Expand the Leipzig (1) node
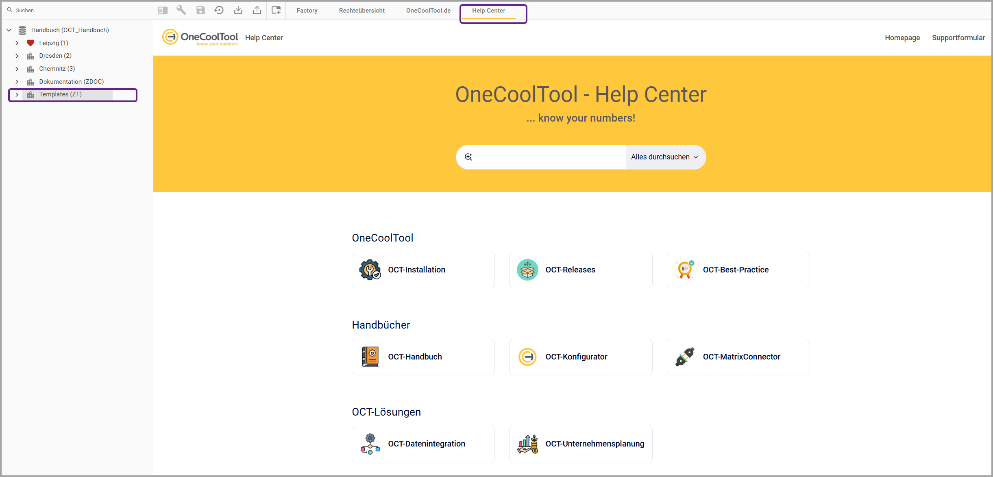Image resolution: width=993 pixels, height=477 pixels. [17, 43]
